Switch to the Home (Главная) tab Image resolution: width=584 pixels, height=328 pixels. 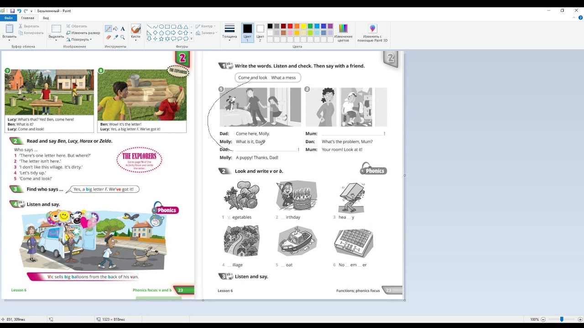coord(27,18)
